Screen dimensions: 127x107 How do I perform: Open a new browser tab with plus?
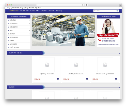120,6
